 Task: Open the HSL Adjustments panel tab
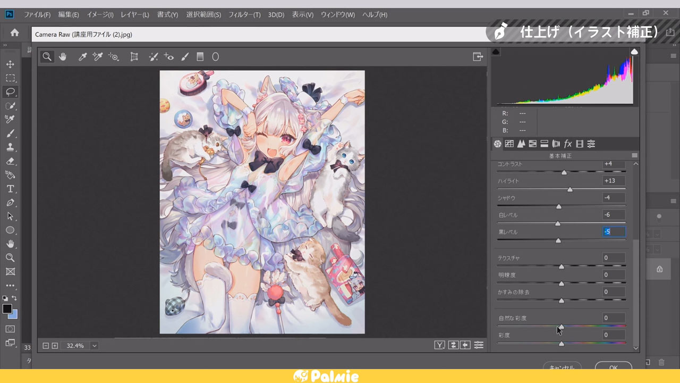(532, 144)
